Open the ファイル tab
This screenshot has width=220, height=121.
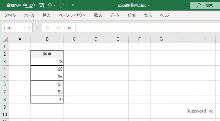coord(10,15)
